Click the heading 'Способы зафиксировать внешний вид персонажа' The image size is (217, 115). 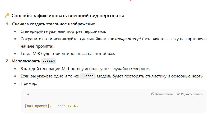pyautogui.click(x=68, y=16)
